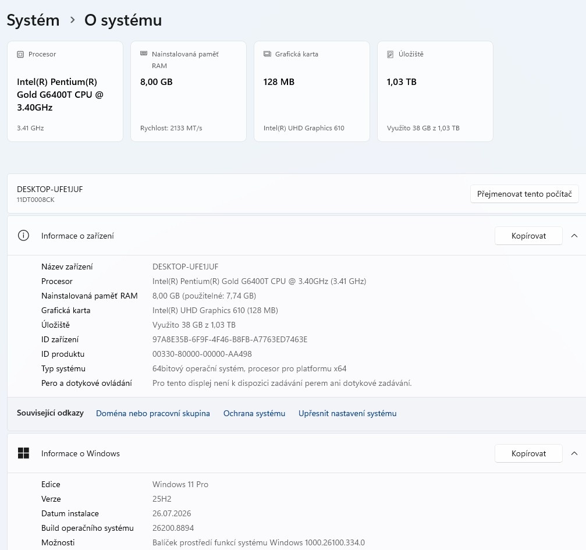The image size is (586, 550).
Task: Click the Úložiště storage disk icon
Action: 390,54
